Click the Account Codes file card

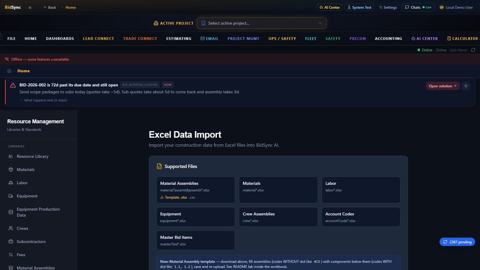[361, 217]
